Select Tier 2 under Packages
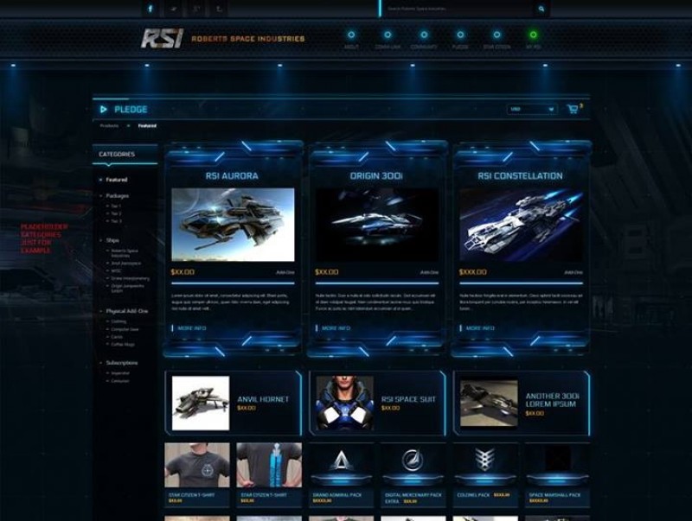The image size is (692, 521). [116, 213]
